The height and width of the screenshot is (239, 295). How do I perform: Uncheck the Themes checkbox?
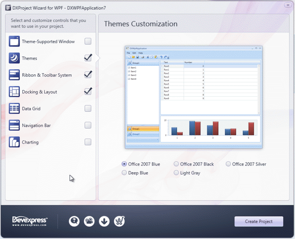[x=88, y=58]
